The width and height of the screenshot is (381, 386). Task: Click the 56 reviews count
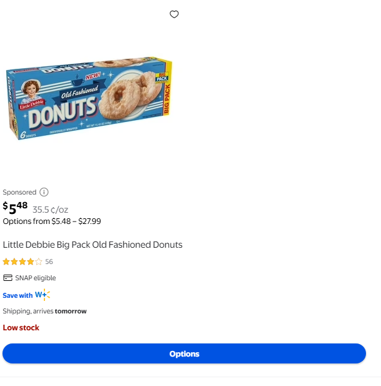click(x=49, y=262)
